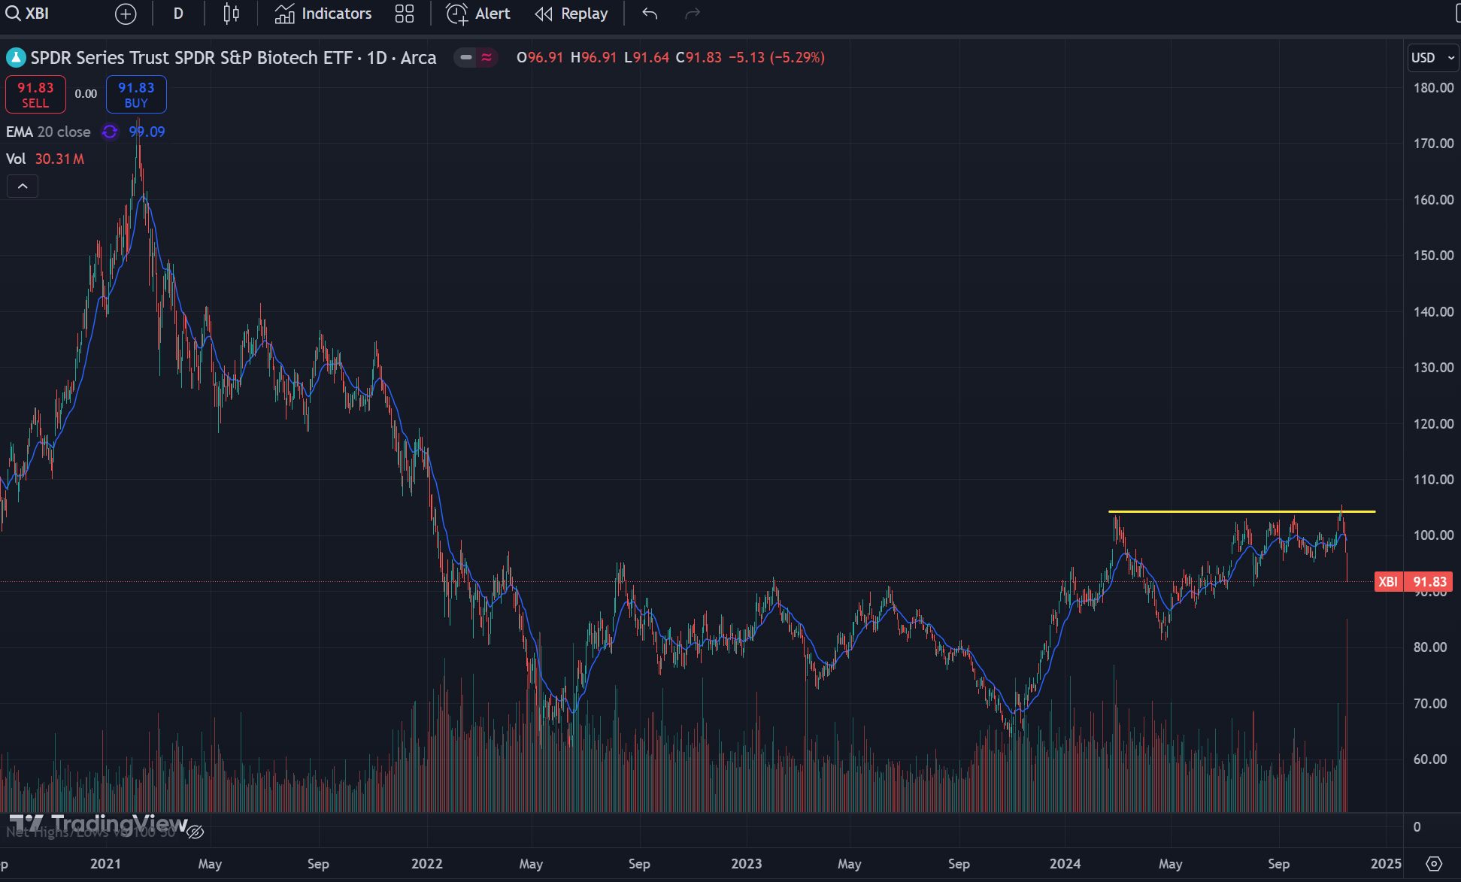Click the add symbol plus icon

126,14
